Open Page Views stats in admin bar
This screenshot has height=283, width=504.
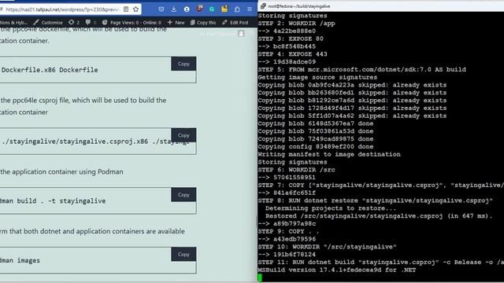(x=132, y=23)
